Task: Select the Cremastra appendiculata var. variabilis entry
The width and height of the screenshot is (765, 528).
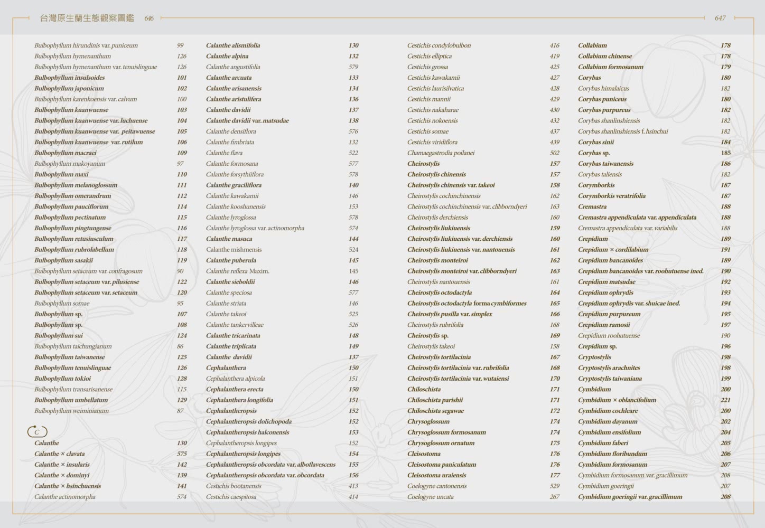Action: tap(628, 228)
